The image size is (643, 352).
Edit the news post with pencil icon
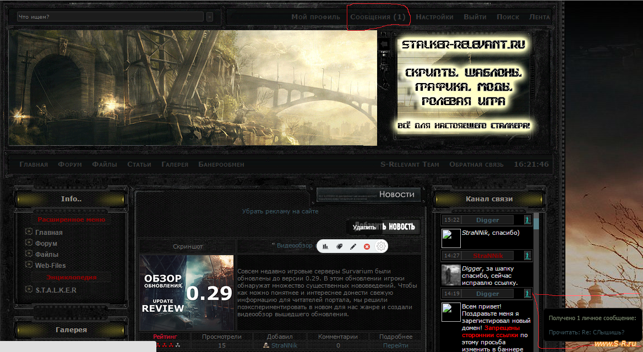click(353, 246)
